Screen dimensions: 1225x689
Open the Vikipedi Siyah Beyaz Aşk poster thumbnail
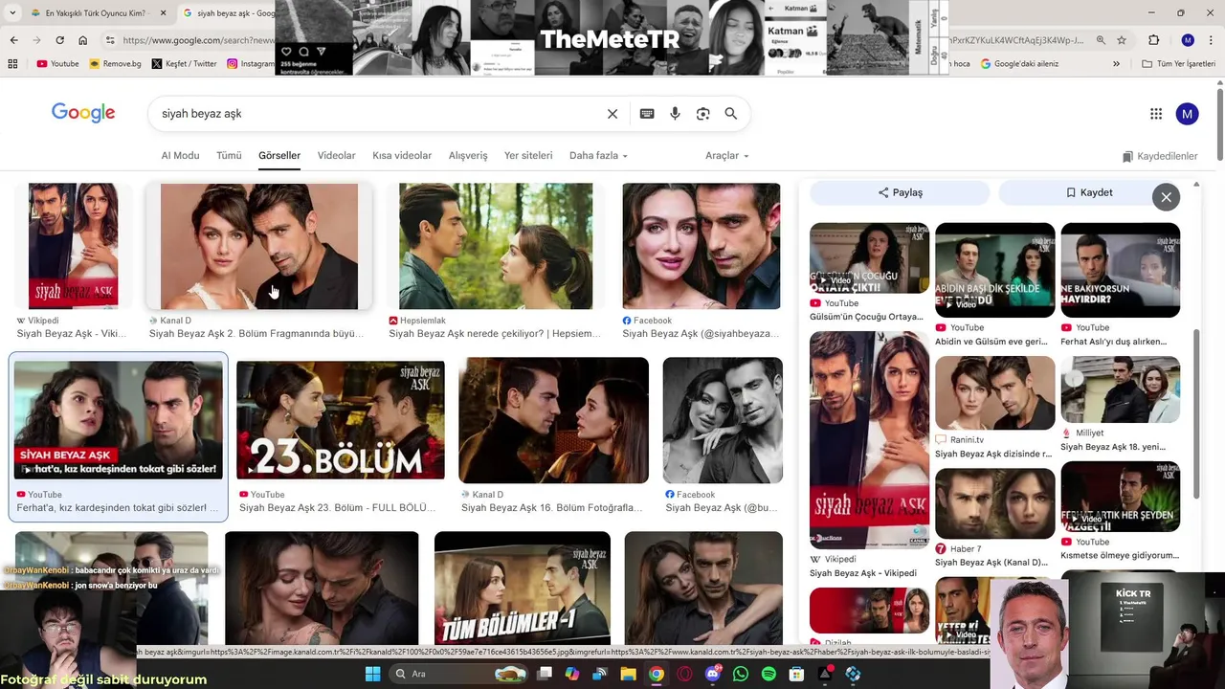(x=74, y=246)
